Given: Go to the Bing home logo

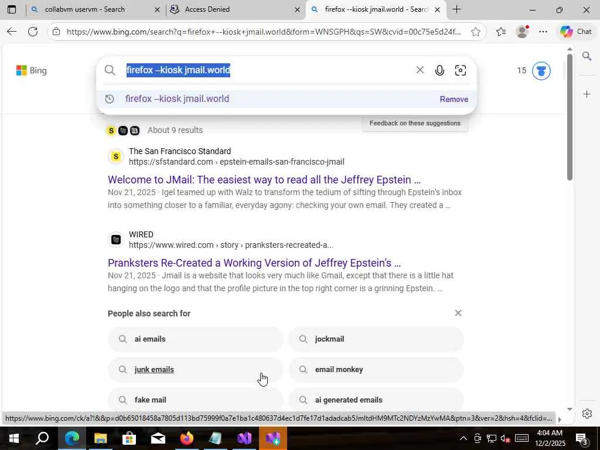Looking at the screenshot, I should [32, 70].
